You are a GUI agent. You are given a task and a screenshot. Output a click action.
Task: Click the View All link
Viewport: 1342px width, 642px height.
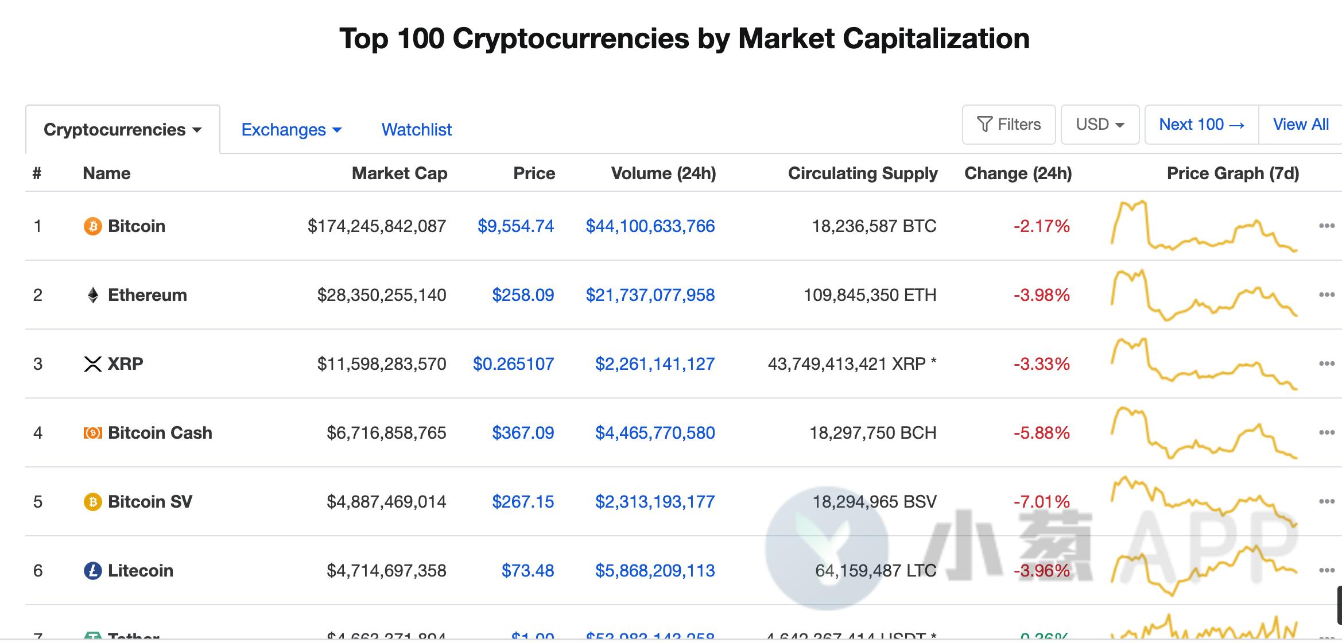1301,125
